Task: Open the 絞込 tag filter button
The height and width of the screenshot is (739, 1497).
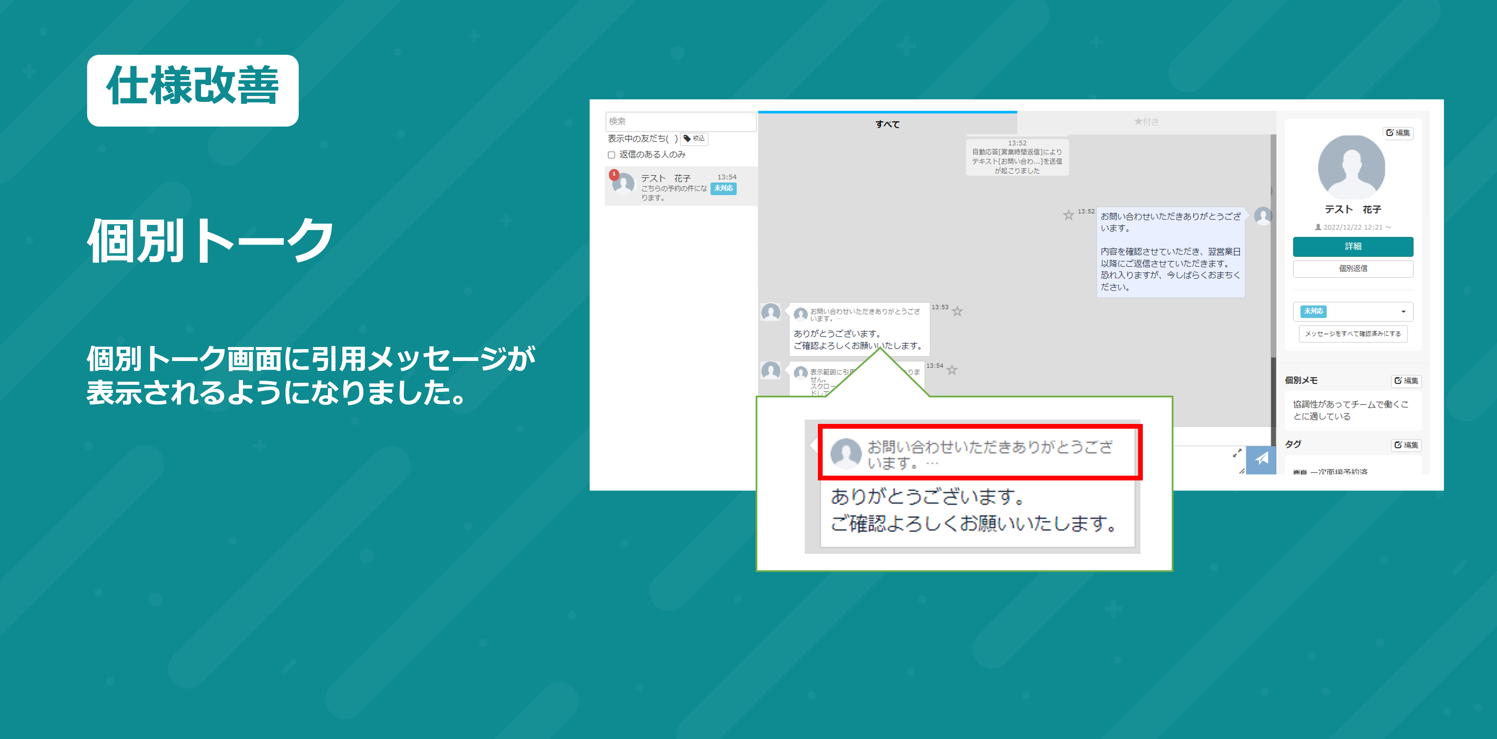Action: click(694, 138)
